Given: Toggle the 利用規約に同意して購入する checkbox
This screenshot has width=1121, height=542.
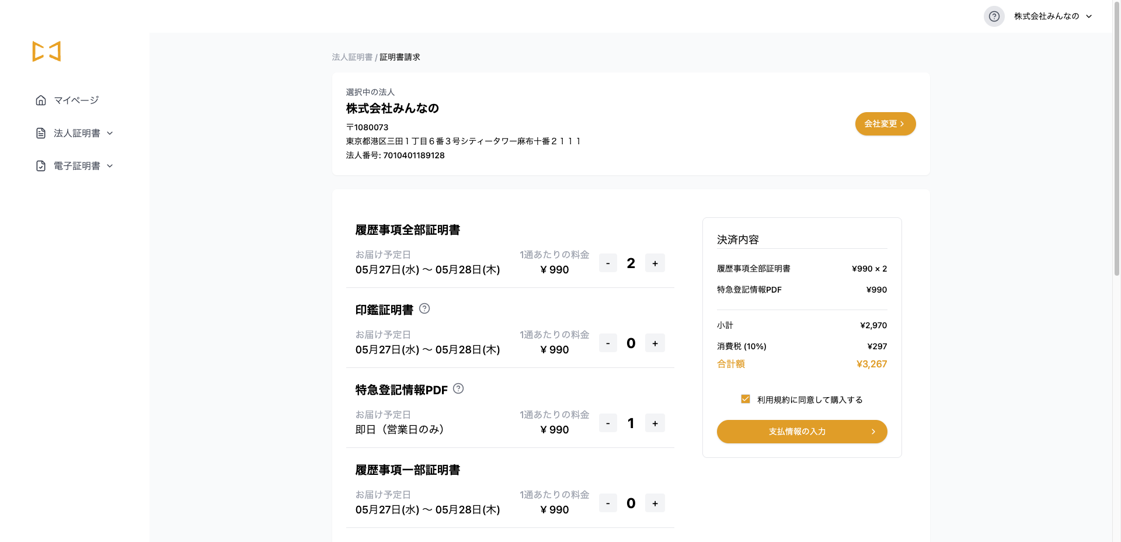Looking at the screenshot, I should (746, 399).
